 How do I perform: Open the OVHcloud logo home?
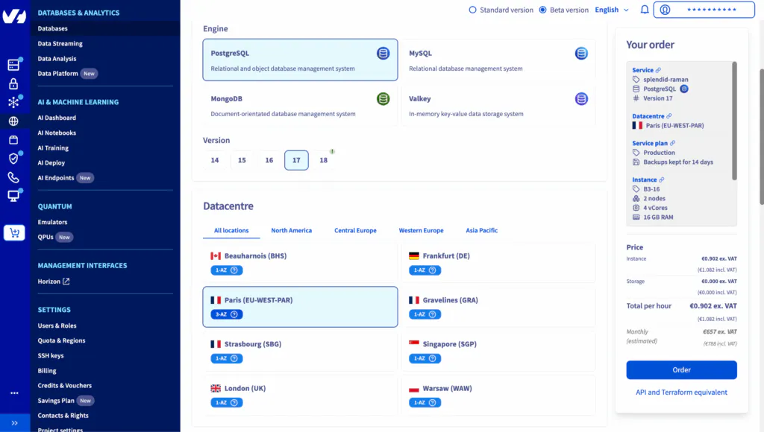point(14,16)
